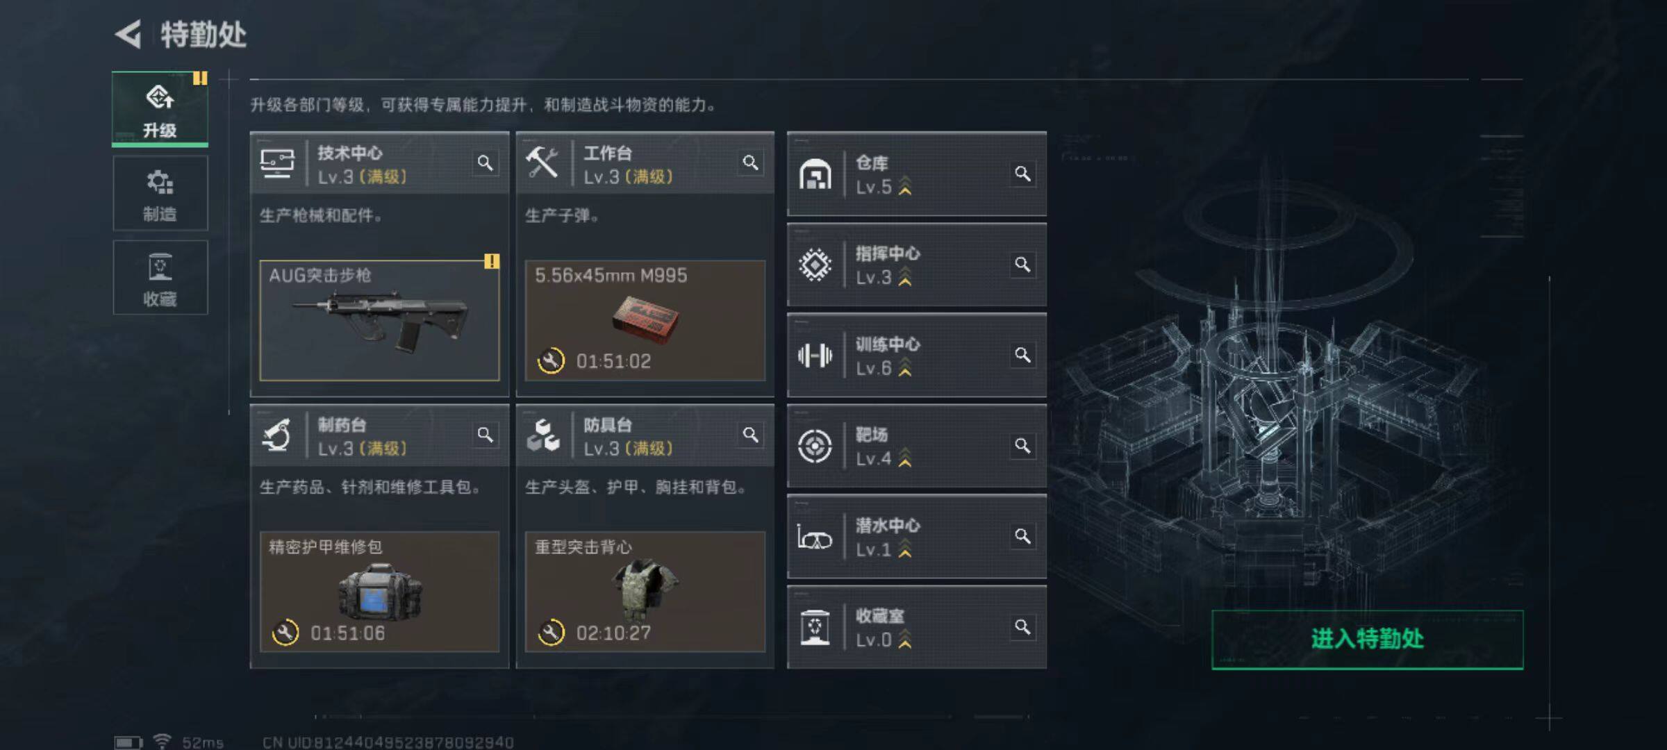Click upgrade arrows beside 靶场 Lv.4
1667x750 pixels.
(x=905, y=458)
